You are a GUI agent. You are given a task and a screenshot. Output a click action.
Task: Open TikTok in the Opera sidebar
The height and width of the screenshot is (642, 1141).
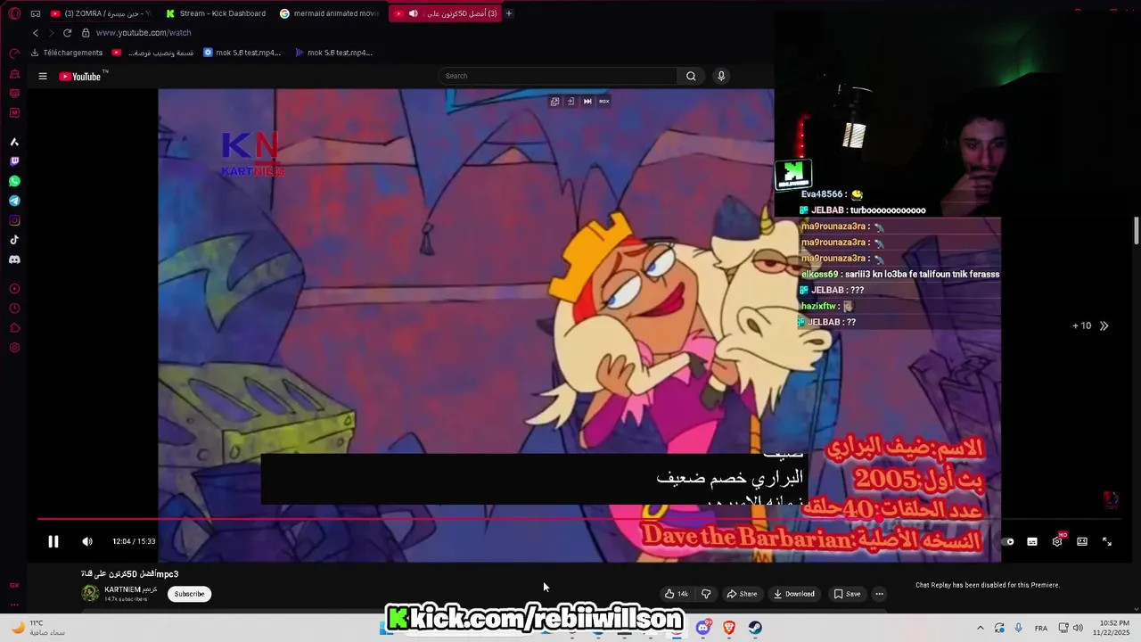[14, 240]
